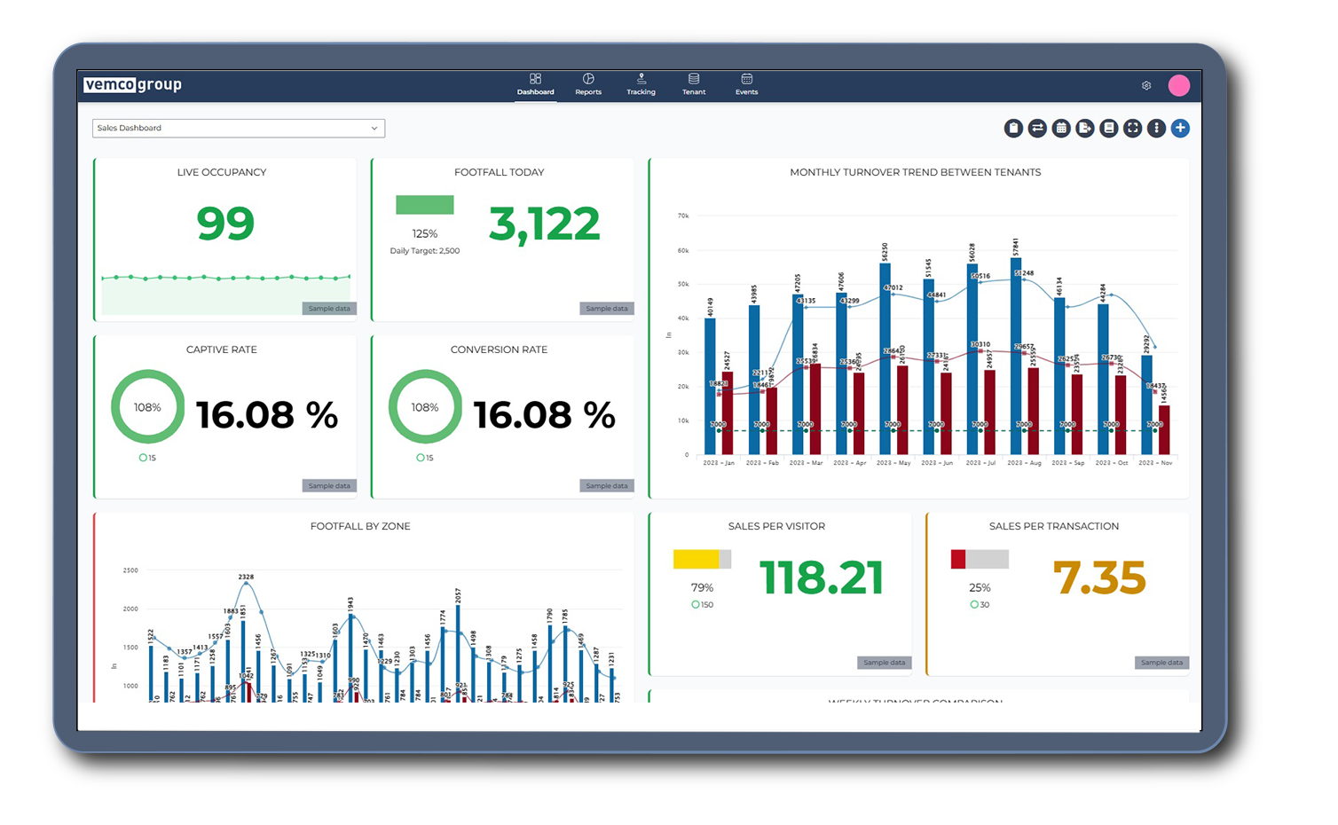Navigate to the Tenant section

693,83
